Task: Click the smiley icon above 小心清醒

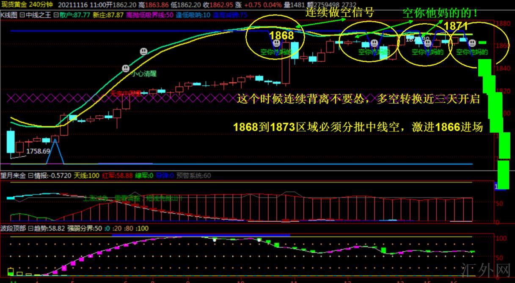Action: pyautogui.click(x=126, y=68)
